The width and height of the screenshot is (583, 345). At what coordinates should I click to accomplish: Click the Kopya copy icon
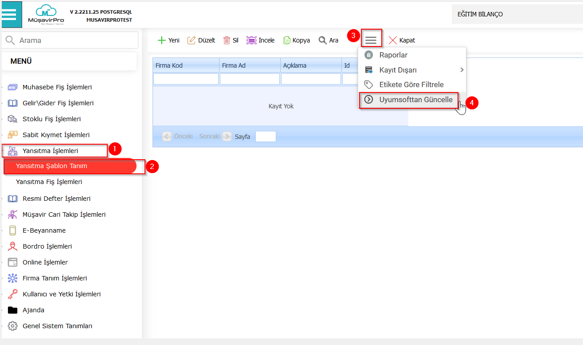click(x=287, y=40)
